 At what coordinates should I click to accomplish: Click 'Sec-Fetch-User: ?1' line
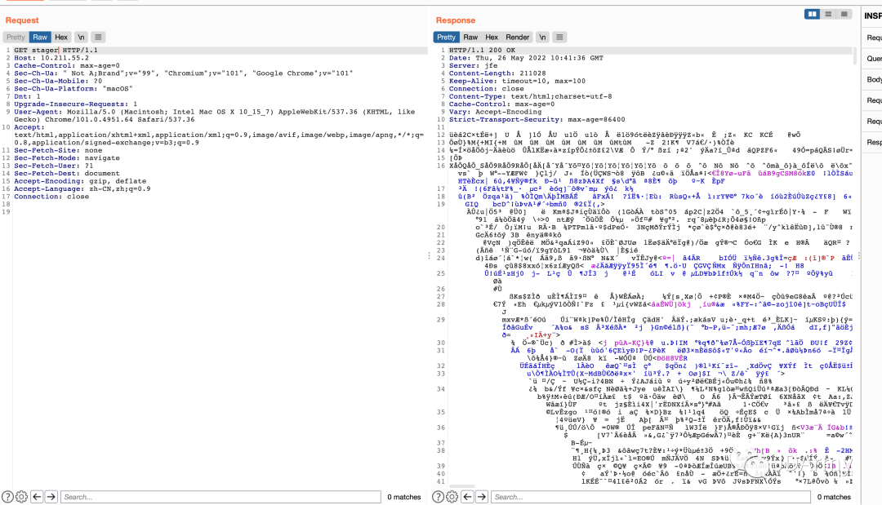click(x=53, y=166)
